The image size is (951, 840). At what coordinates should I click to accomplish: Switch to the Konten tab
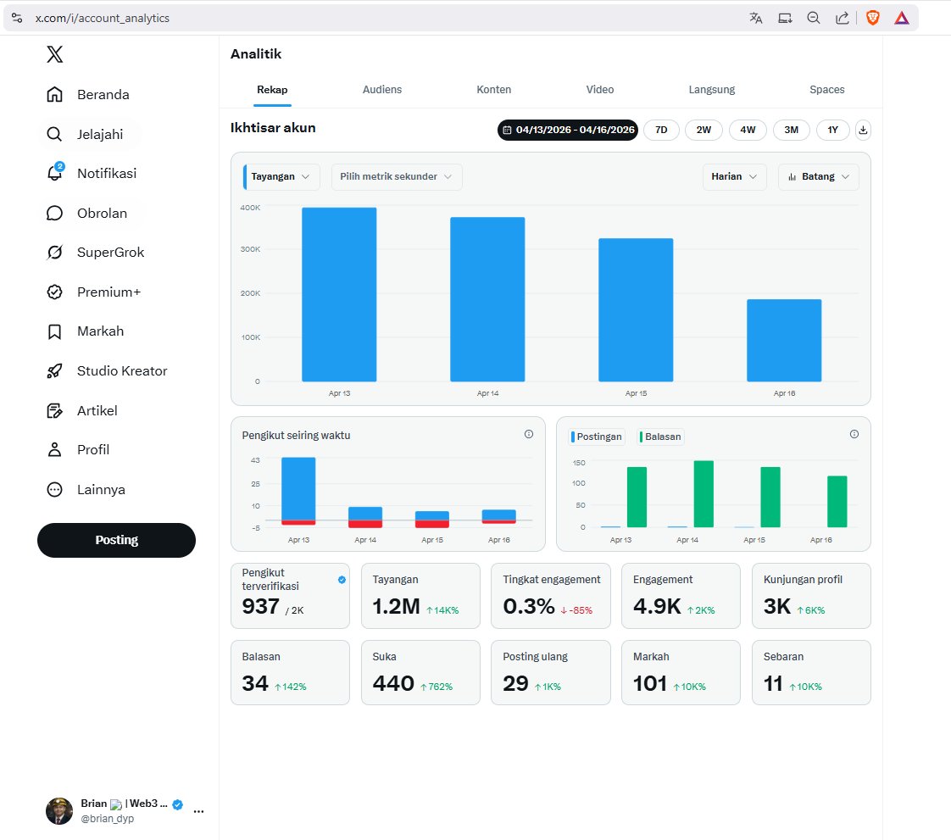pyautogui.click(x=493, y=90)
